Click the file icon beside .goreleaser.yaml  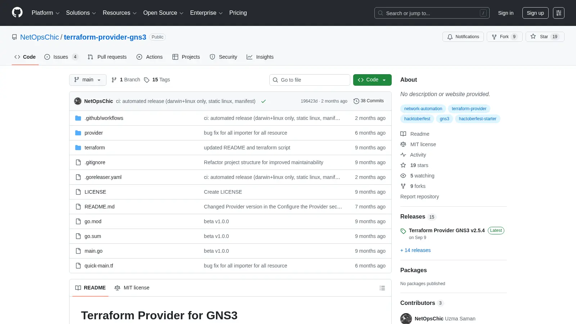[78, 177]
